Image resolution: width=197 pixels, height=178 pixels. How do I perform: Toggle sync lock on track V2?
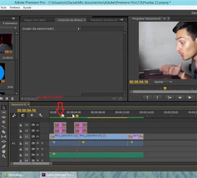[x=33, y=131]
